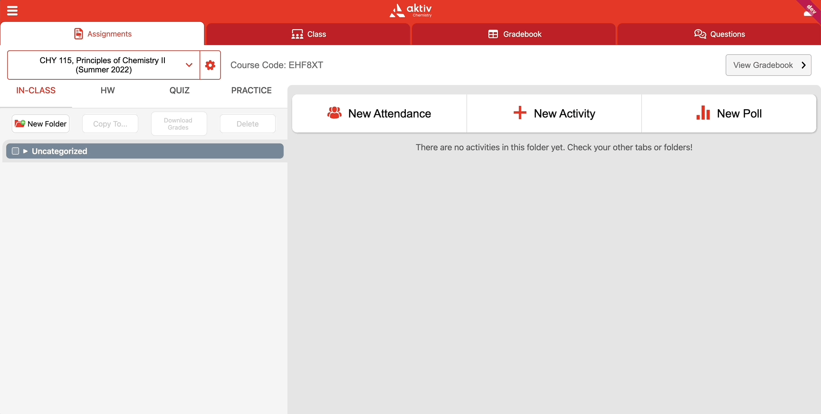Image resolution: width=821 pixels, height=414 pixels.
Task: Click the New Poll bar chart icon
Action: 703,113
